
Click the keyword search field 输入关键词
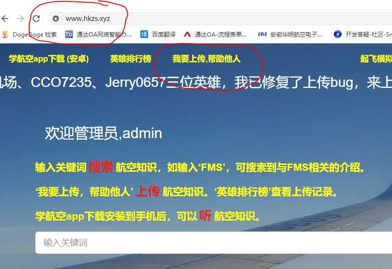[214, 243]
